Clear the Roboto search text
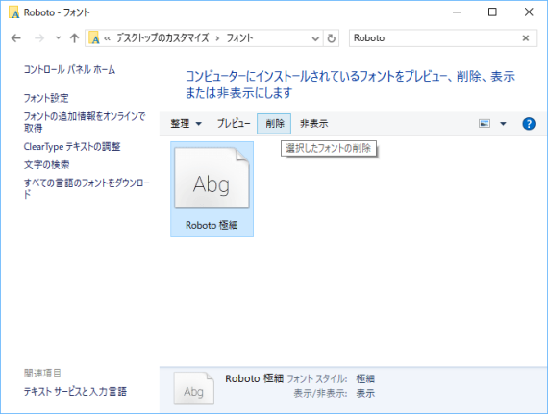The height and width of the screenshot is (414, 548). pos(525,38)
